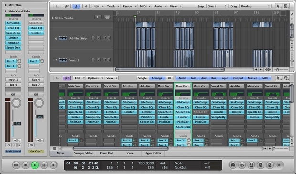The width and height of the screenshot is (296, 174).
Task: Toggle the Catch playhead icon in Arrange
Action: [76, 6]
